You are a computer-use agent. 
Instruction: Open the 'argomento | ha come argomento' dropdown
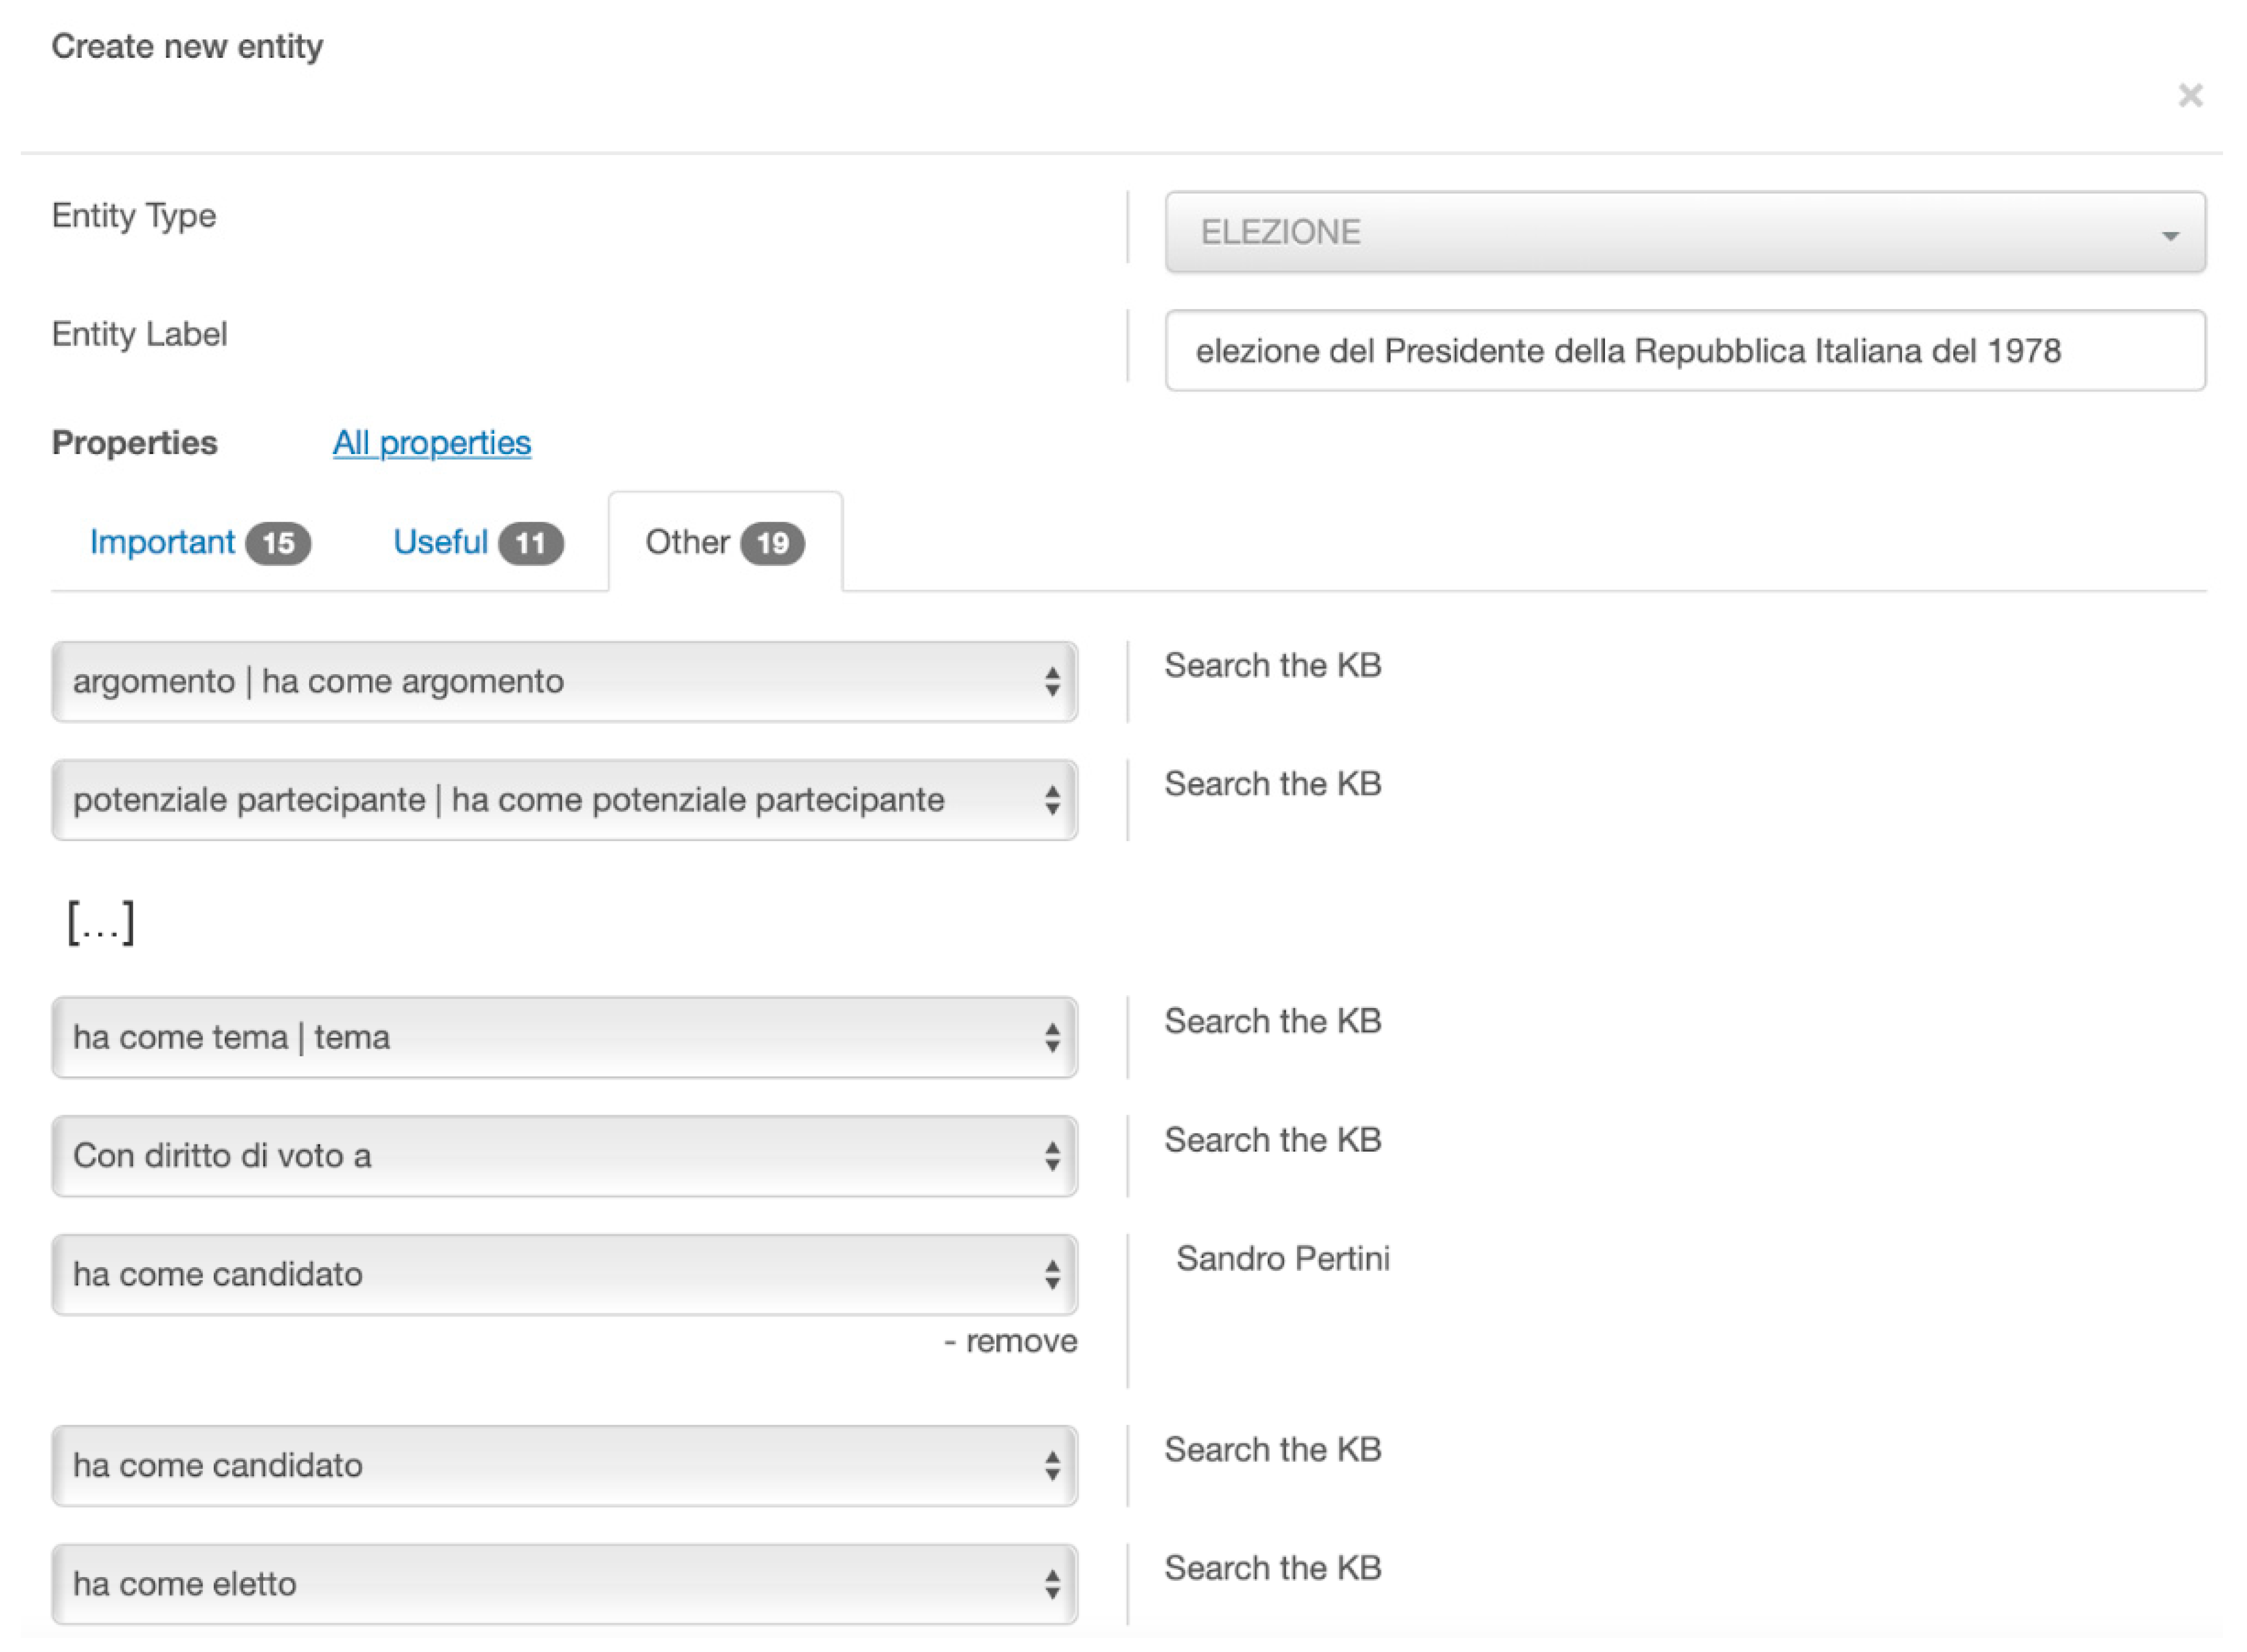564,682
